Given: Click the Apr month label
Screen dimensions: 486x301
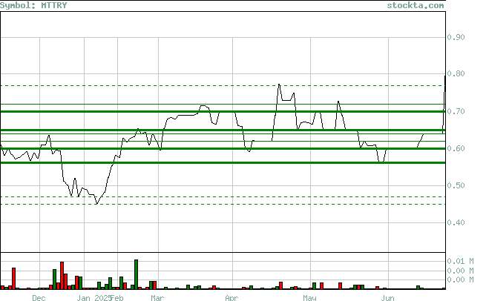Looking at the screenshot, I should tap(231, 298).
